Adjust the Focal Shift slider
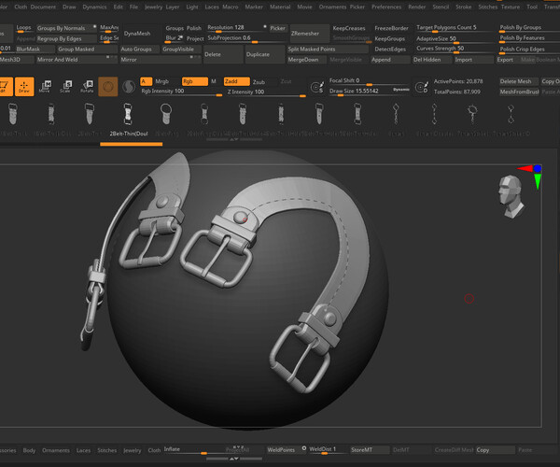The width and height of the screenshot is (560, 467). 369,82
